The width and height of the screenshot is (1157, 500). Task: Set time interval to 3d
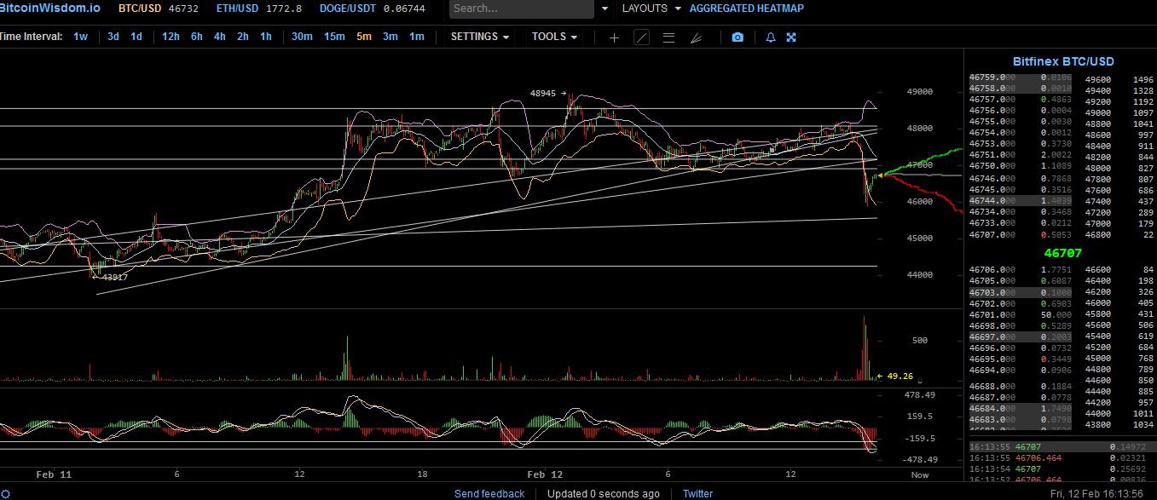[x=113, y=37]
